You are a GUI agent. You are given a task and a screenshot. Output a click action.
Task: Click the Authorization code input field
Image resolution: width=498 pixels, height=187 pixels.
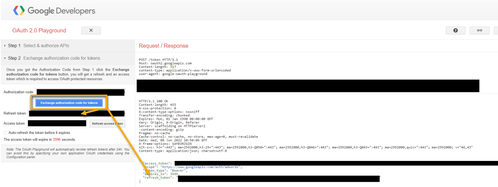(x=80, y=92)
